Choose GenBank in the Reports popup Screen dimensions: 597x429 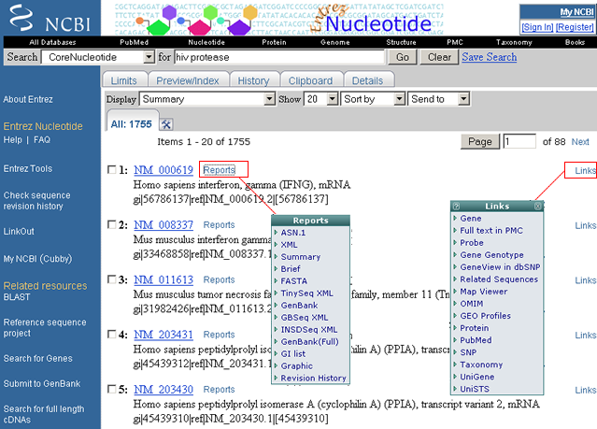point(299,306)
